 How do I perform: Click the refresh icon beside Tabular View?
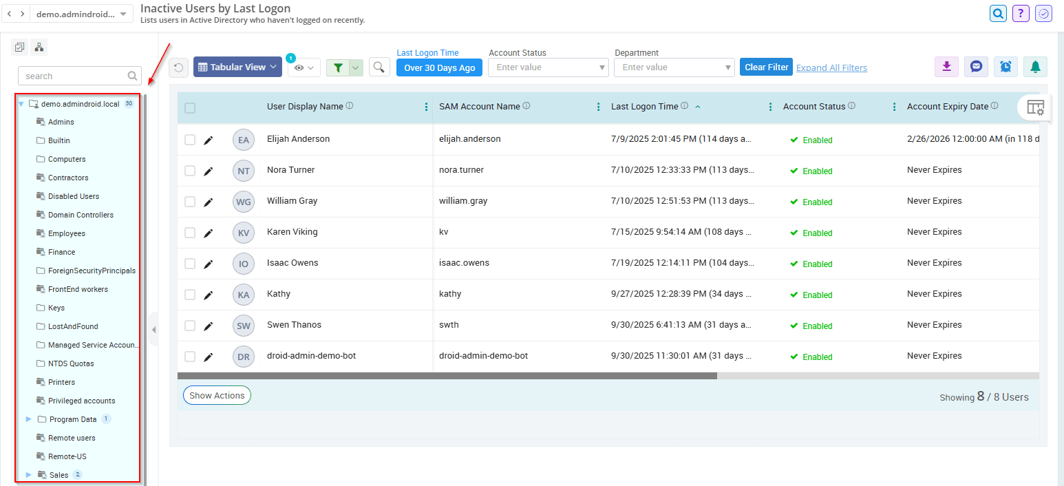[178, 67]
